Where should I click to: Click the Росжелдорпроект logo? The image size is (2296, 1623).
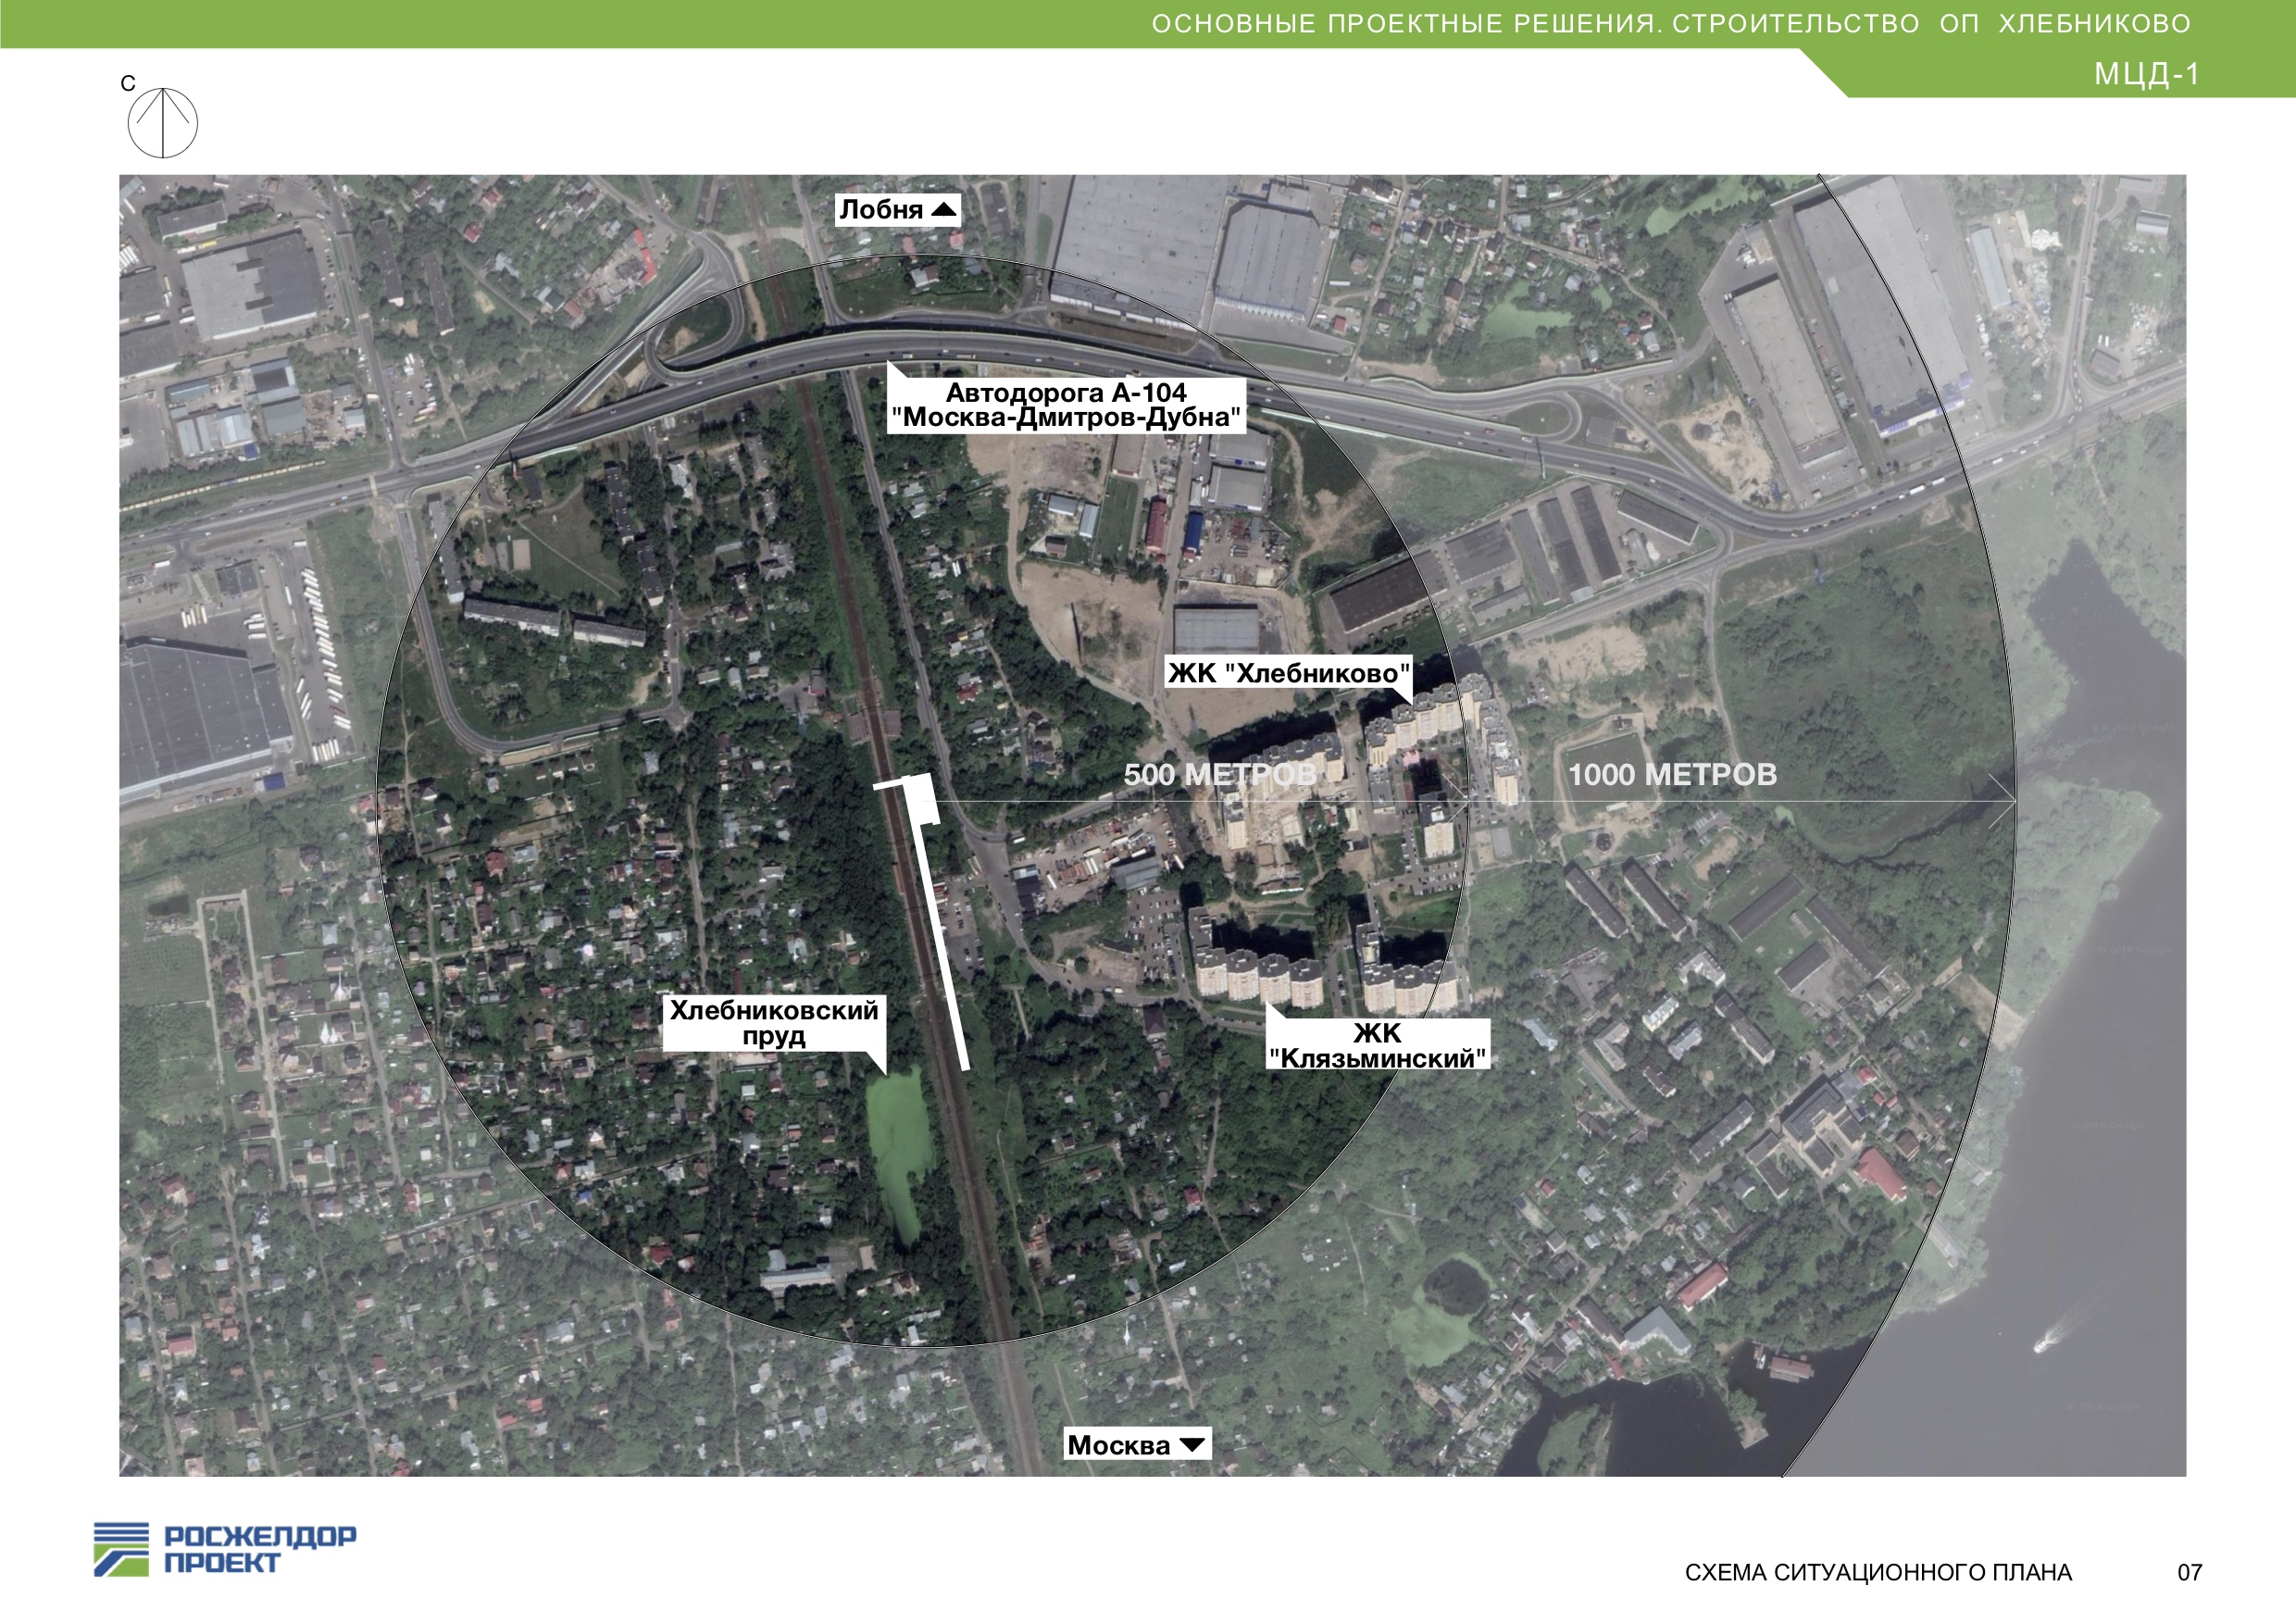[x=225, y=1549]
